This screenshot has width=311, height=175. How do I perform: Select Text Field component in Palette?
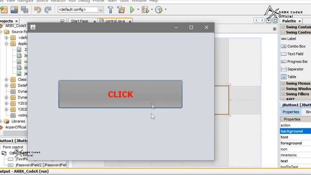[x=295, y=54]
